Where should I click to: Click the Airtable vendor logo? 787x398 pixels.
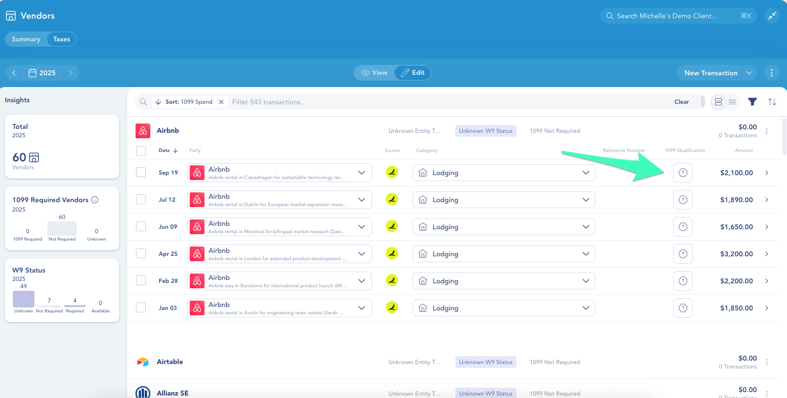tap(143, 362)
